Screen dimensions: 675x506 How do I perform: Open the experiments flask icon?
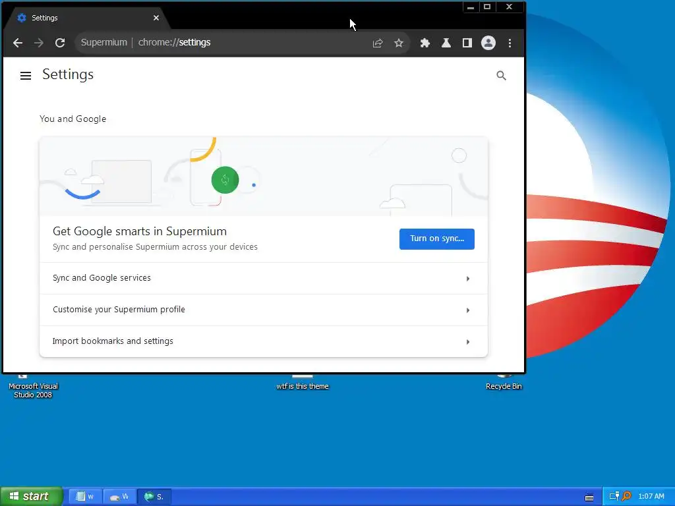pos(446,43)
